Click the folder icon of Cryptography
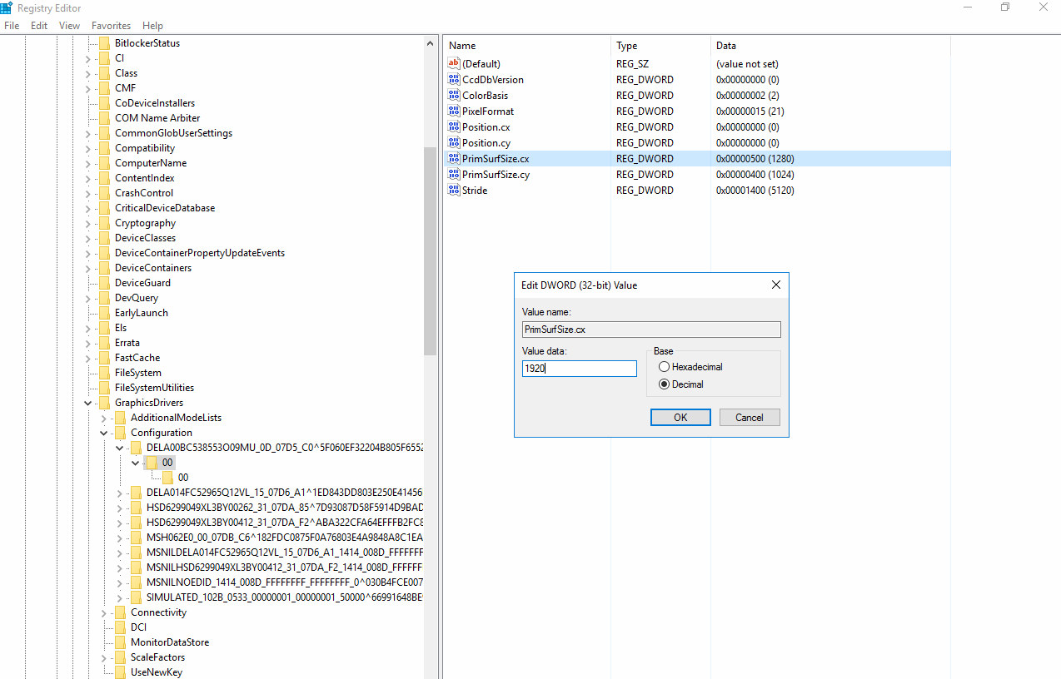Viewport: 1061px width, 679px height. [x=104, y=223]
